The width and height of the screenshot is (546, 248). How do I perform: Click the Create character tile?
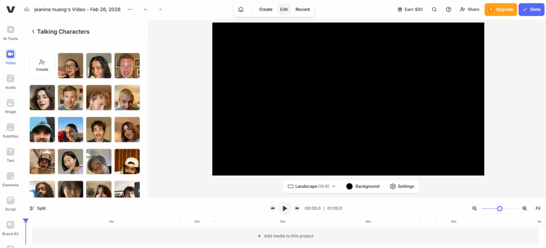tap(42, 65)
